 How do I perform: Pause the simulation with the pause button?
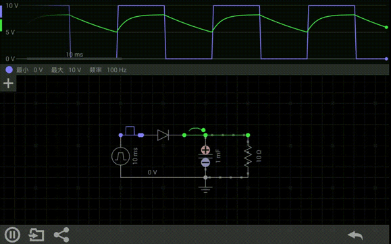coord(12,235)
